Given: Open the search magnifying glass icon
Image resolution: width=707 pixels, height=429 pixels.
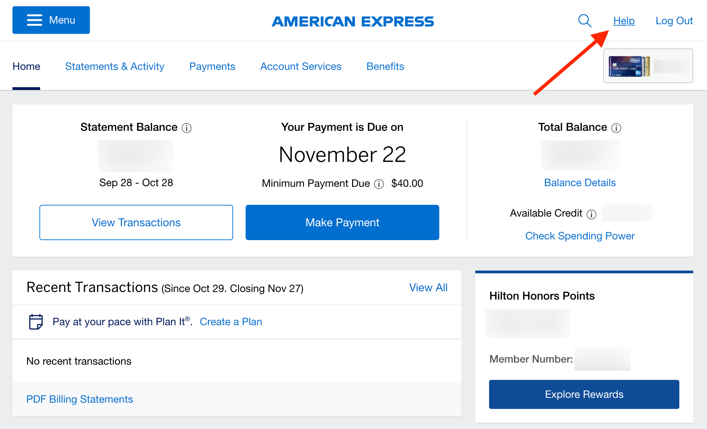Looking at the screenshot, I should pos(585,21).
